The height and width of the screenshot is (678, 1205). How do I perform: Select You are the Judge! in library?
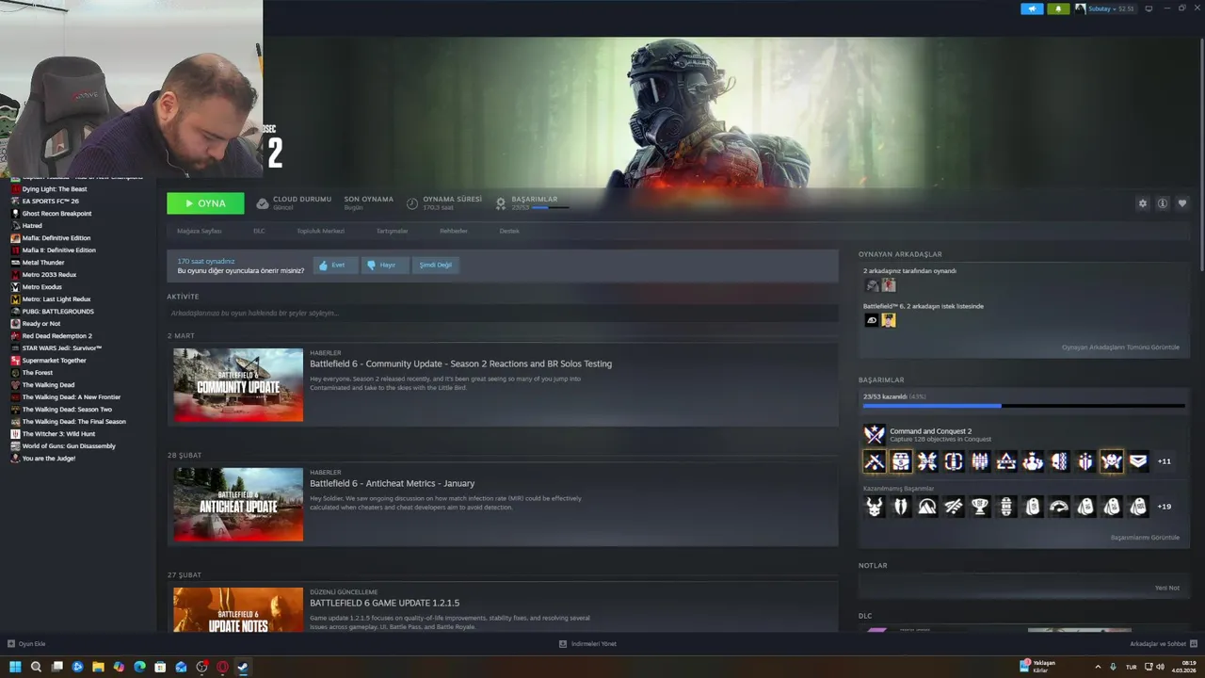pos(48,459)
